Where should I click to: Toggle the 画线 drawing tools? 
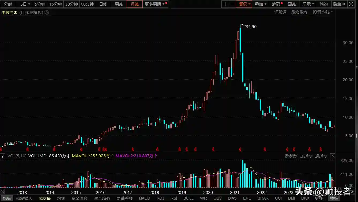(292, 4)
